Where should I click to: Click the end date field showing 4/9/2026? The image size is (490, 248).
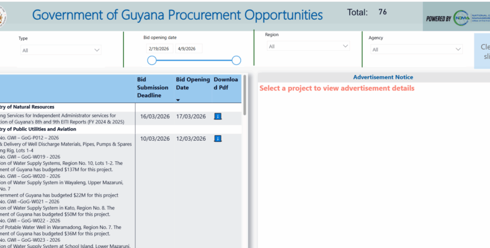[x=188, y=48]
